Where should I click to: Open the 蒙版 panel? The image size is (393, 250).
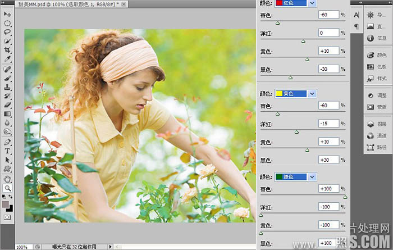(x=378, y=107)
